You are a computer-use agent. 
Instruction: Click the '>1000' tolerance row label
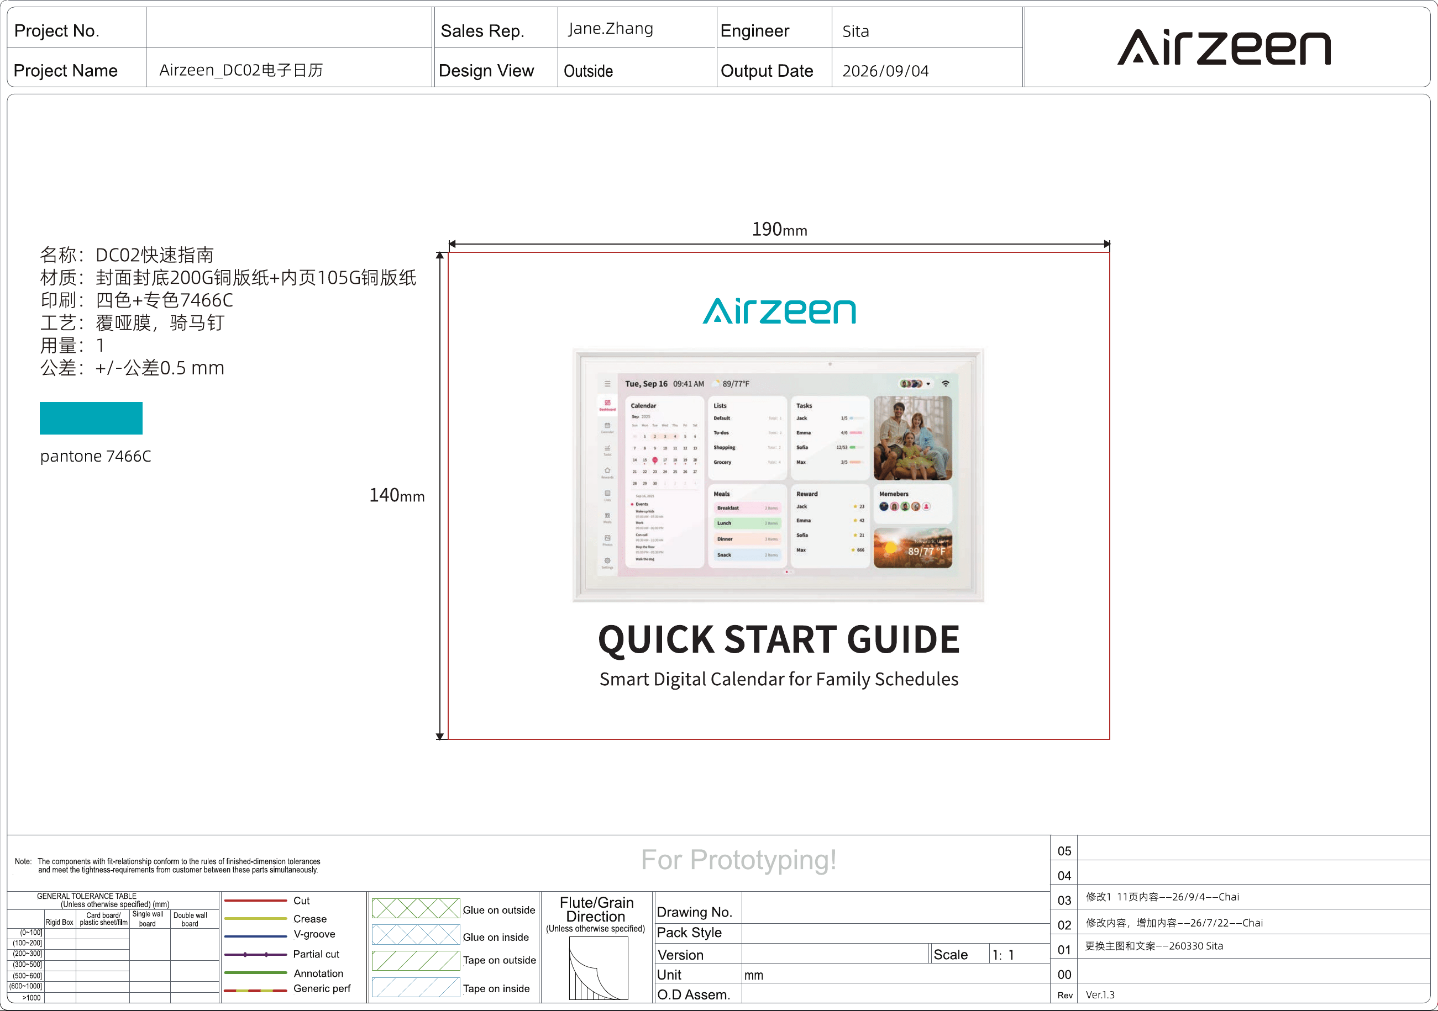pos(32,998)
